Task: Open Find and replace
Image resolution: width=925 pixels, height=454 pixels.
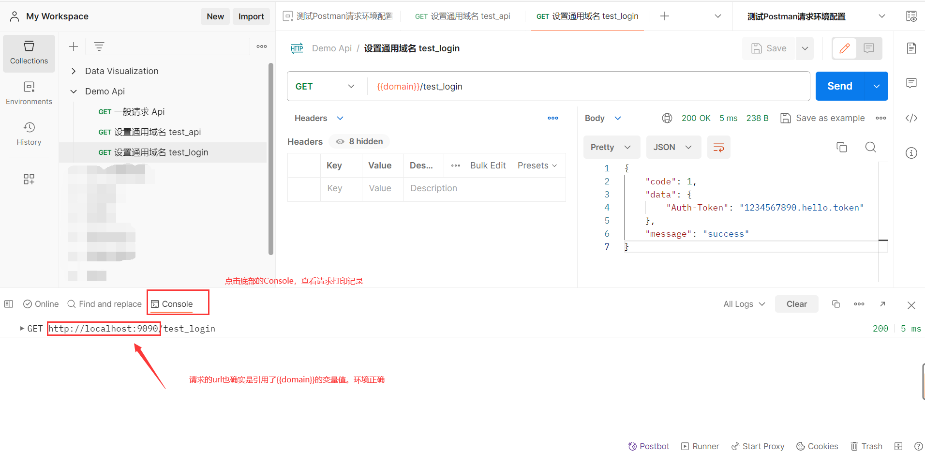Action: tap(104, 304)
